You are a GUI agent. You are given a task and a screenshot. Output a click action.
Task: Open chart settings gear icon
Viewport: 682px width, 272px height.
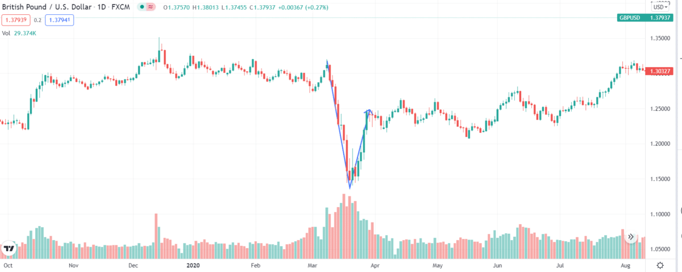(x=660, y=265)
